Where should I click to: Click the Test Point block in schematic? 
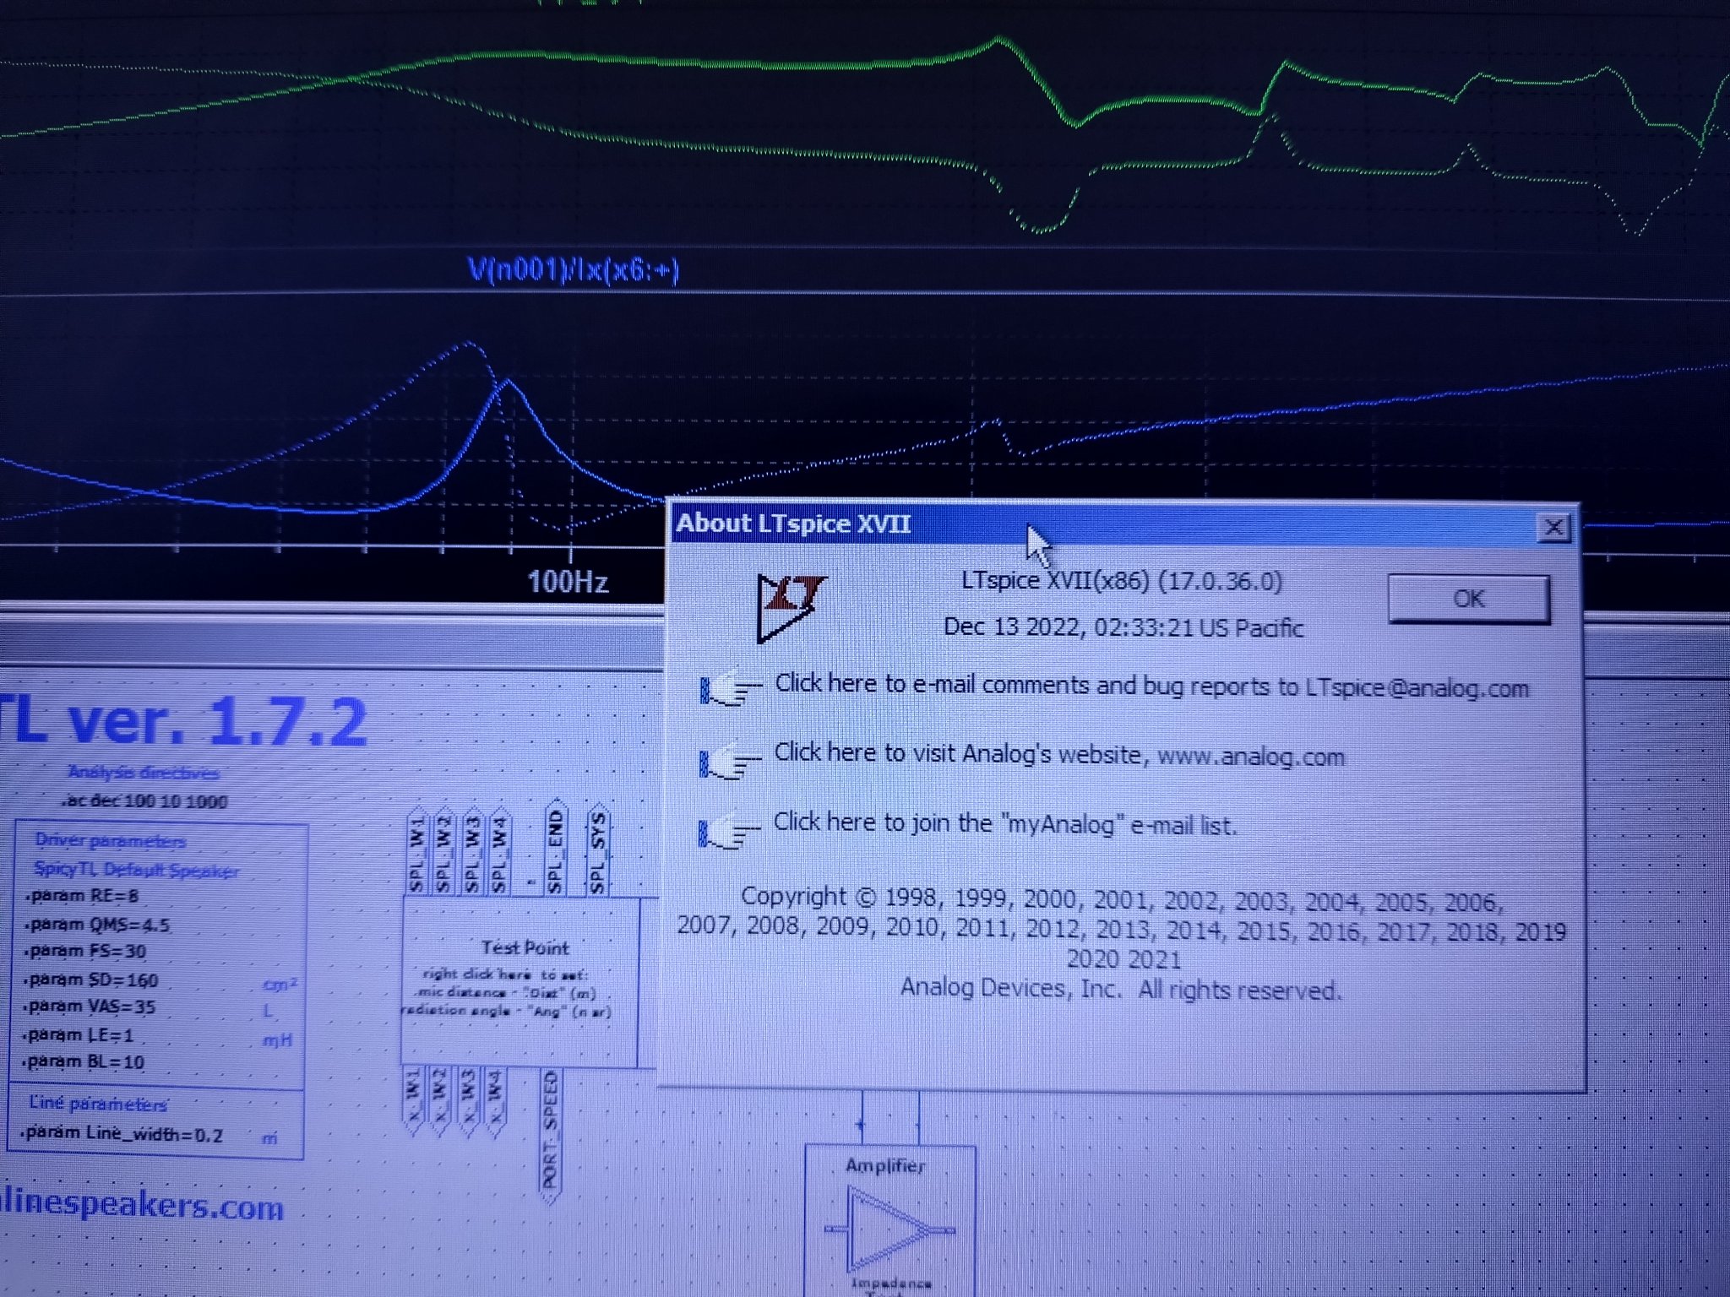pyautogui.click(x=520, y=981)
